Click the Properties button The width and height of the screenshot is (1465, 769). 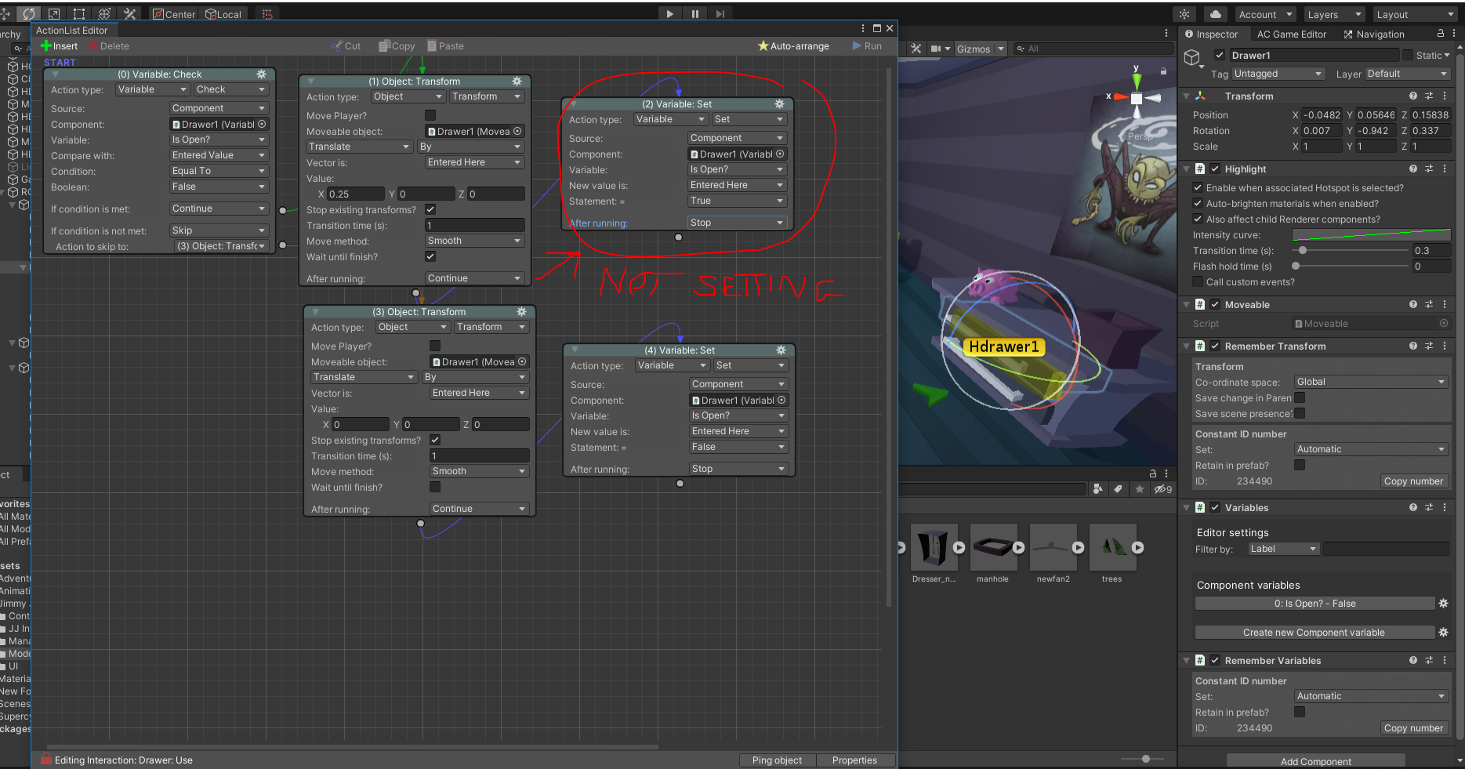pos(854,760)
